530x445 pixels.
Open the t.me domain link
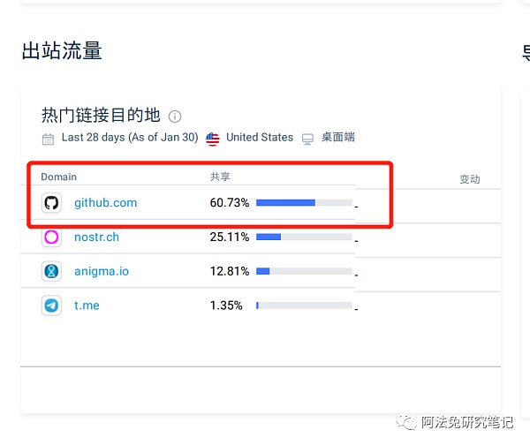(87, 305)
